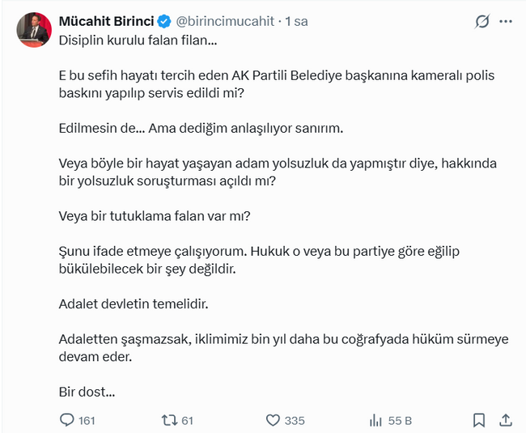The image size is (526, 433).
Task: Click the share upload arrow icon
Action: (506, 420)
